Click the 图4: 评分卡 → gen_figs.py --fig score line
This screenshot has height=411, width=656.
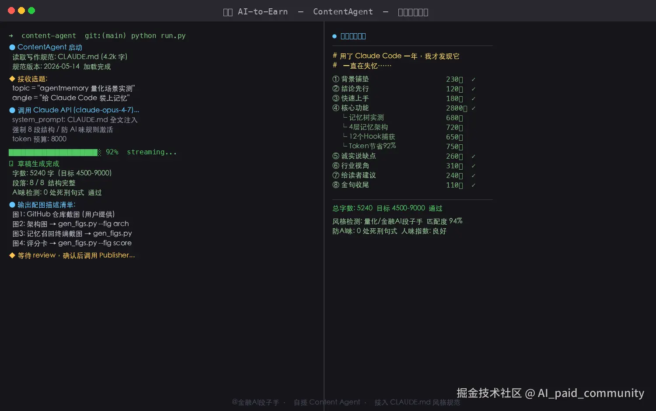click(72, 243)
